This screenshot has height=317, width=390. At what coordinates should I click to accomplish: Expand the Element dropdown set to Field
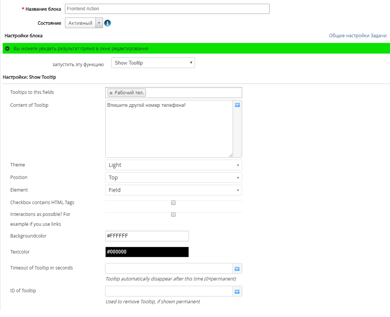[173, 190]
